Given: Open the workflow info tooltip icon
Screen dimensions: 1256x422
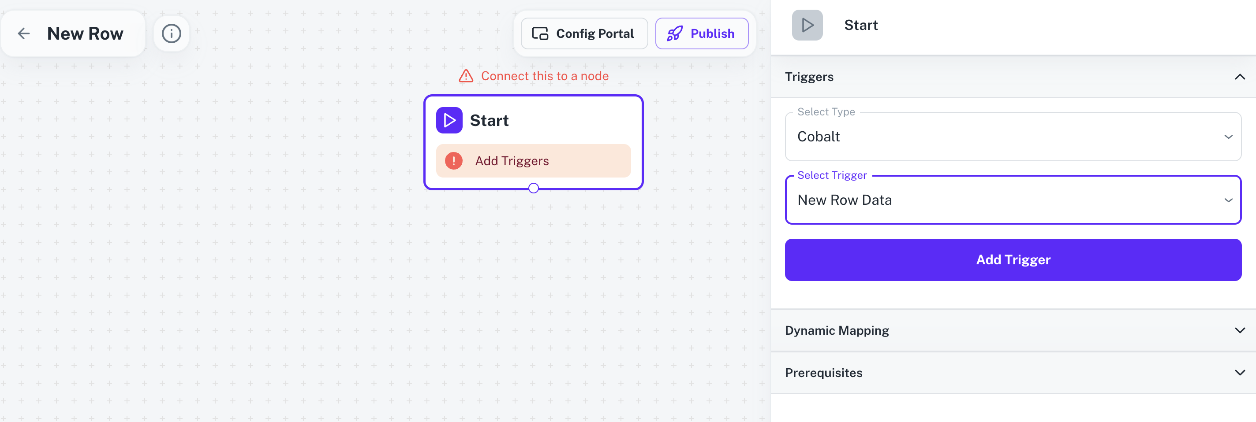Looking at the screenshot, I should pyautogui.click(x=171, y=33).
